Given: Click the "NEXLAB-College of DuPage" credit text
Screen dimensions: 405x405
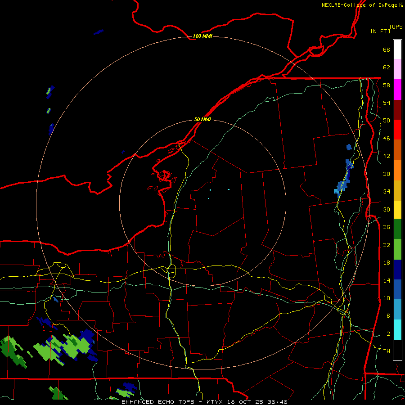Looking at the screenshot, I should pos(359,5).
